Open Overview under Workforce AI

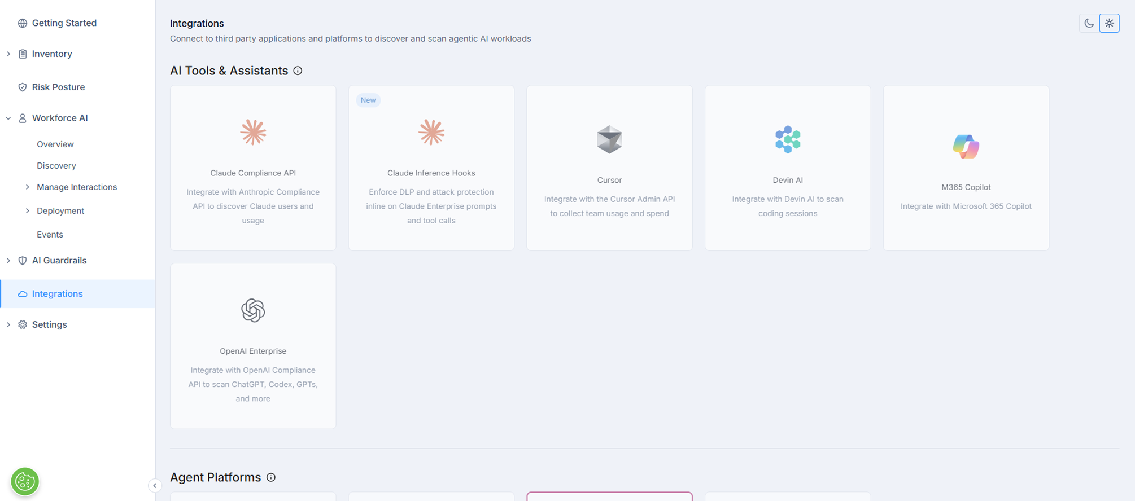coord(55,144)
